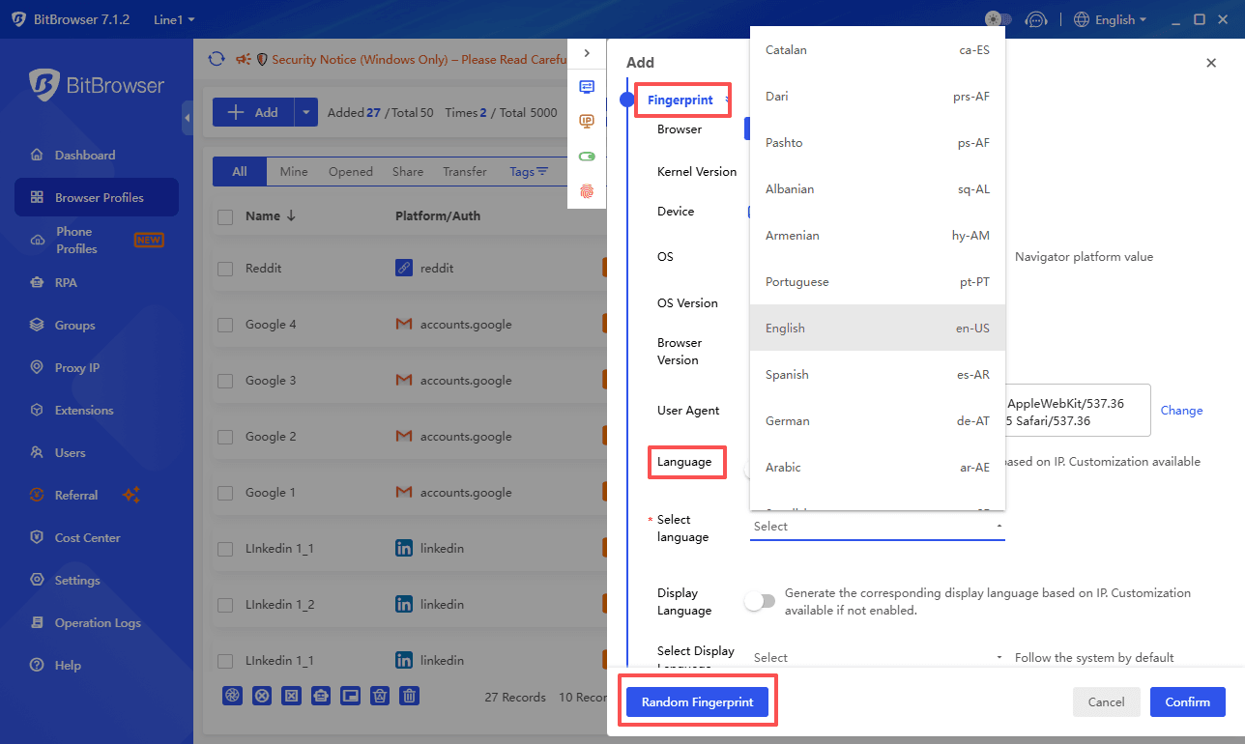
Task: Click the Users people icon in sidebar
Action: [x=37, y=453]
